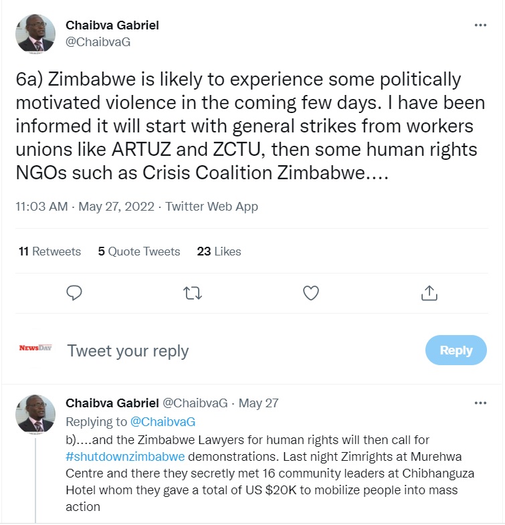The image size is (505, 525).
Task: Open the 5 Quote Tweets list
Action: 139,251
